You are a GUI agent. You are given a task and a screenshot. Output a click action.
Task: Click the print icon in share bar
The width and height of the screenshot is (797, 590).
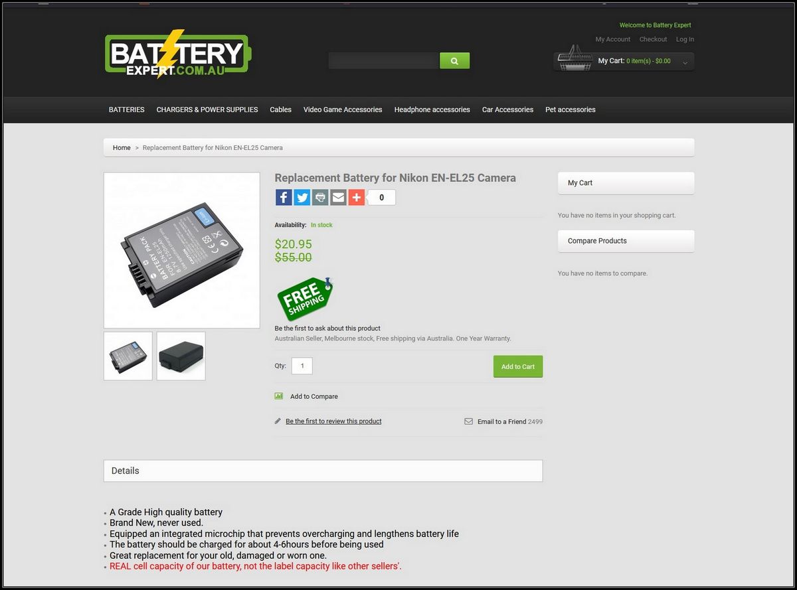pyautogui.click(x=320, y=197)
